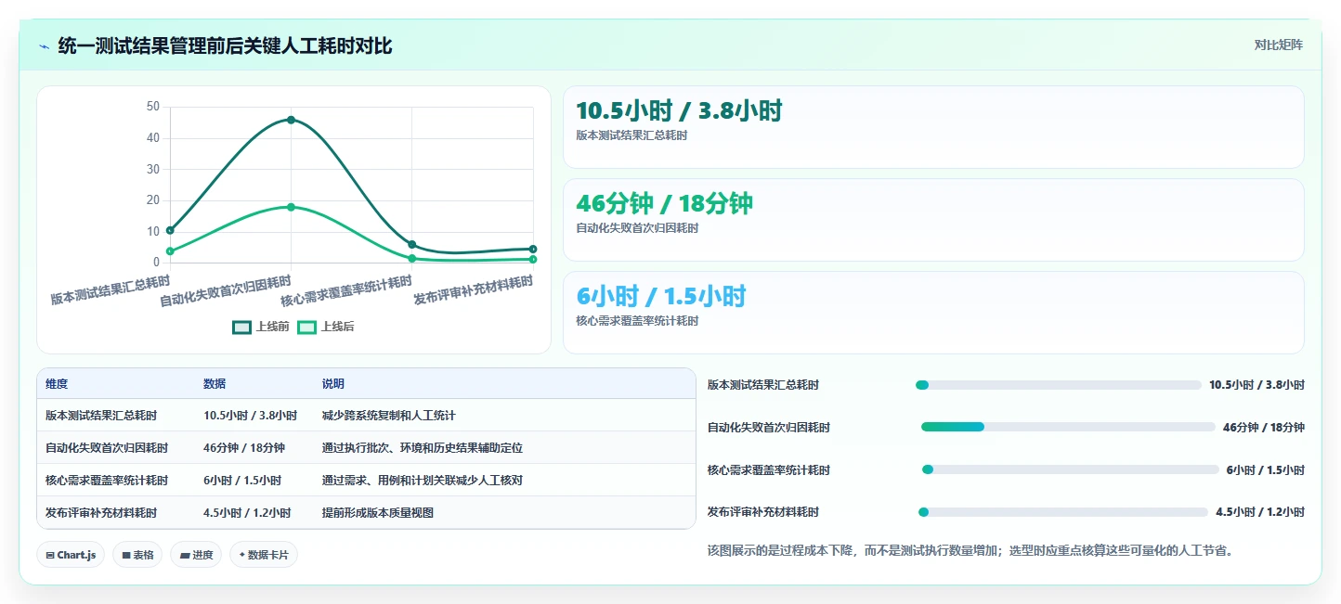This screenshot has width=1341, height=604.
Task: Toggle the 上线前 legend item
Action: pyautogui.click(x=261, y=327)
